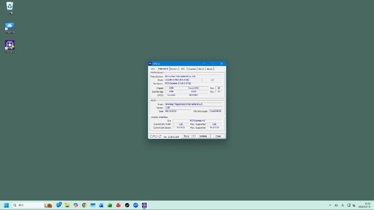The height and width of the screenshot is (210, 374).
Task: Close CPU-Z with the title bar X
Action: tap(222, 64)
